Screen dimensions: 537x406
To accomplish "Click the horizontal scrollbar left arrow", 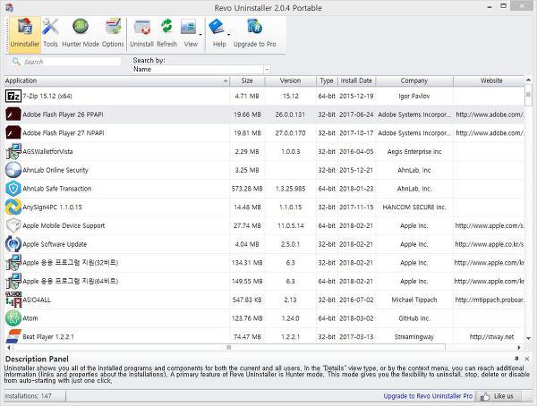I will pos(9,348).
